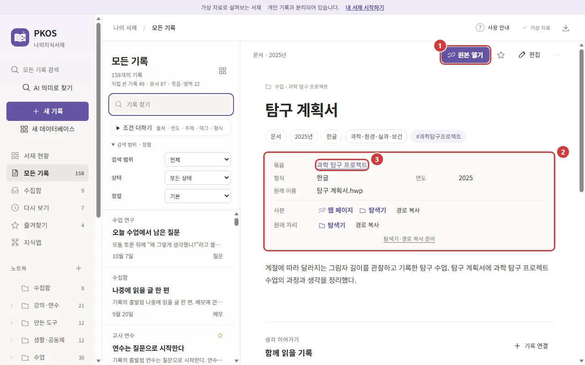The image size is (585, 365).
Task: Open 지식맵 view
Action: pos(48,243)
